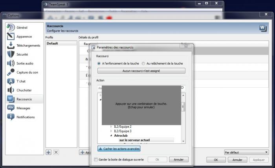This screenshot has height=168, width=275.
Task: Select the Raccourcis keyboard icon in sidebar
Action: [x=11, y=99]
